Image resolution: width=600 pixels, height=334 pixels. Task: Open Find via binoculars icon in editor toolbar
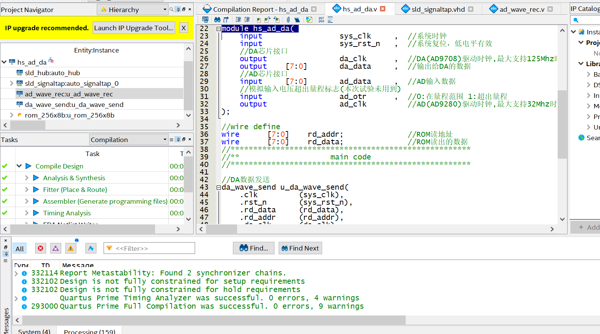(217, 20)
